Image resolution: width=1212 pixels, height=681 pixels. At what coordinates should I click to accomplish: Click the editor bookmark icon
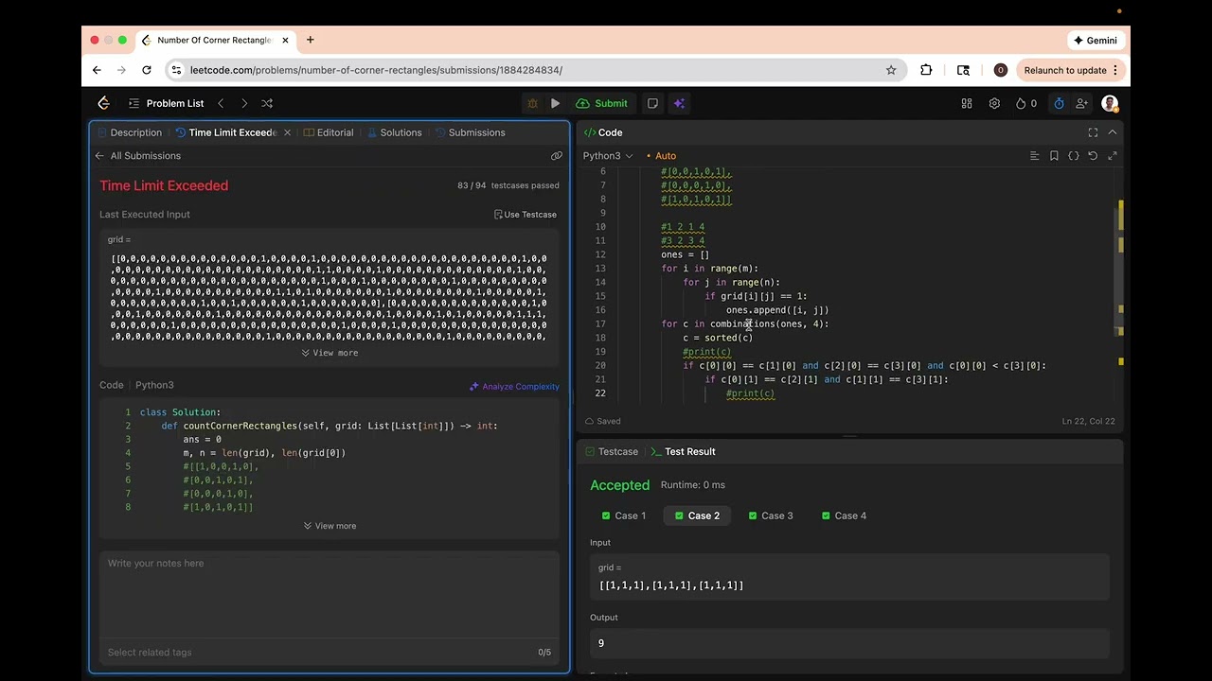(1054, 156)
